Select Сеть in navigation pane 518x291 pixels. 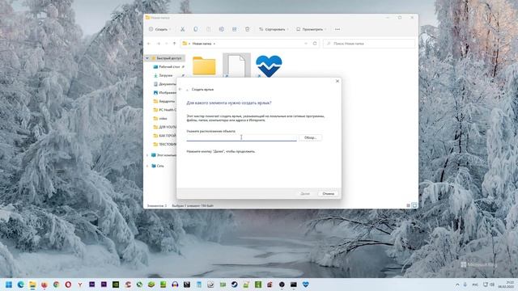point(158,166)
